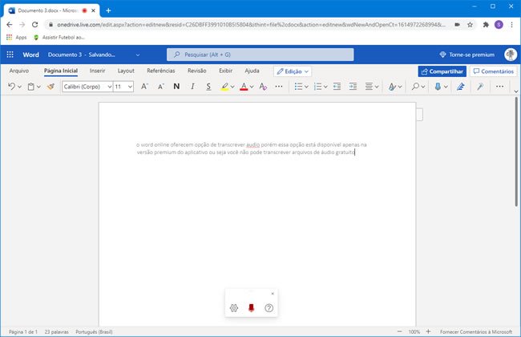
Task: Click the Dictate microphone icon in ribbon
Action: (438, 86)
